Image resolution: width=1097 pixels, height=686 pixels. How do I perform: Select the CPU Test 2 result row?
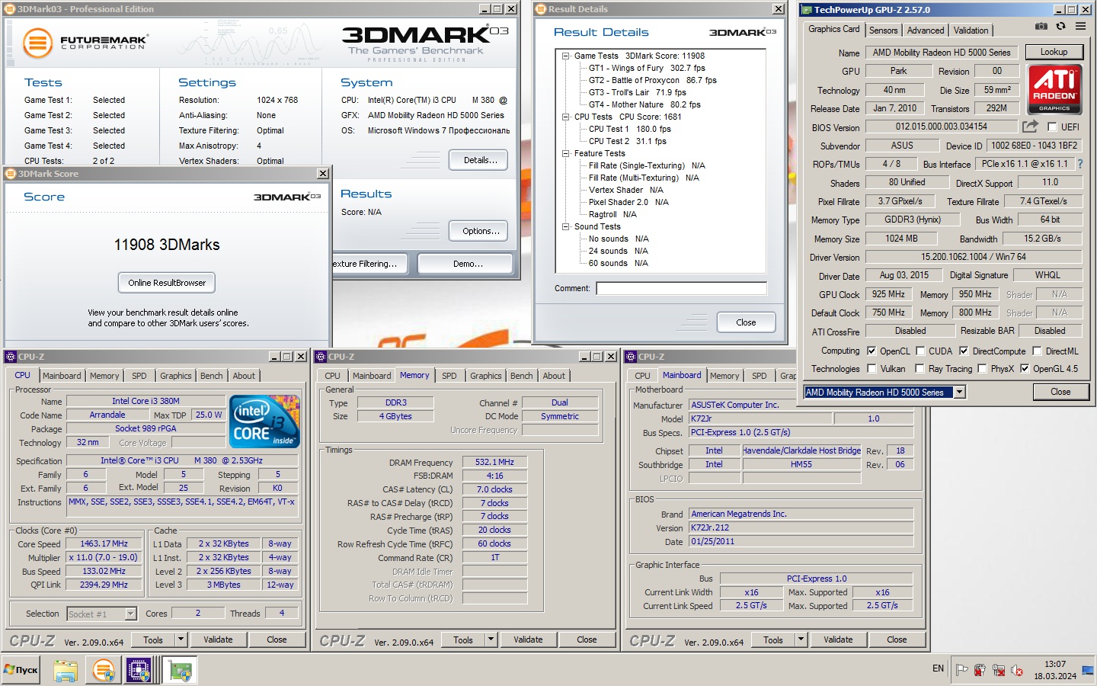point(627,141)
